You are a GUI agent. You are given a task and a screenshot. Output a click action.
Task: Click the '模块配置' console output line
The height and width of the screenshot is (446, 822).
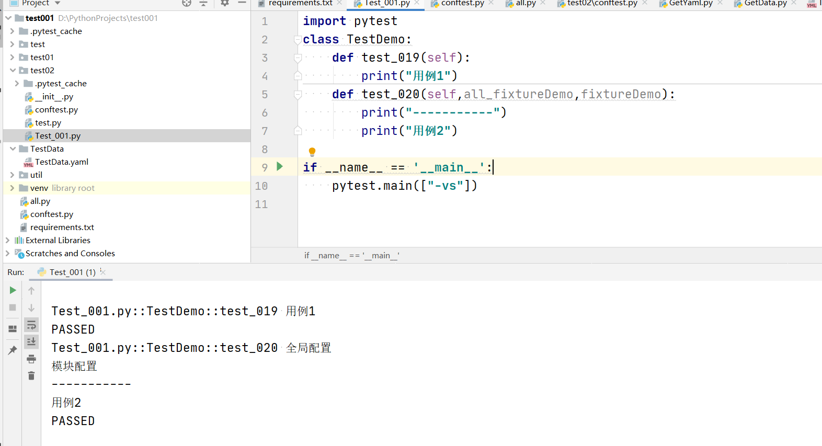point(74,366)
